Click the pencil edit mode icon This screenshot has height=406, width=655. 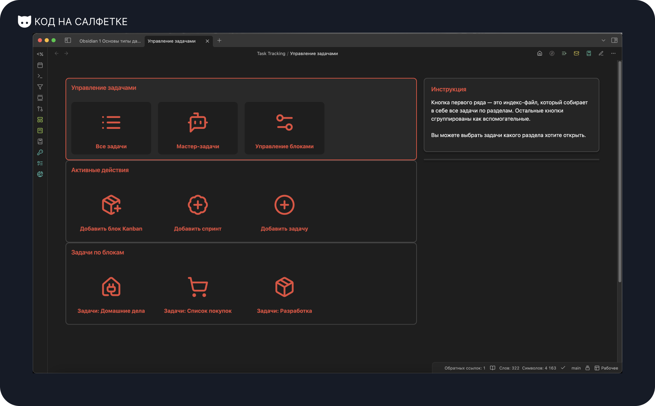(x=601, y=54)
